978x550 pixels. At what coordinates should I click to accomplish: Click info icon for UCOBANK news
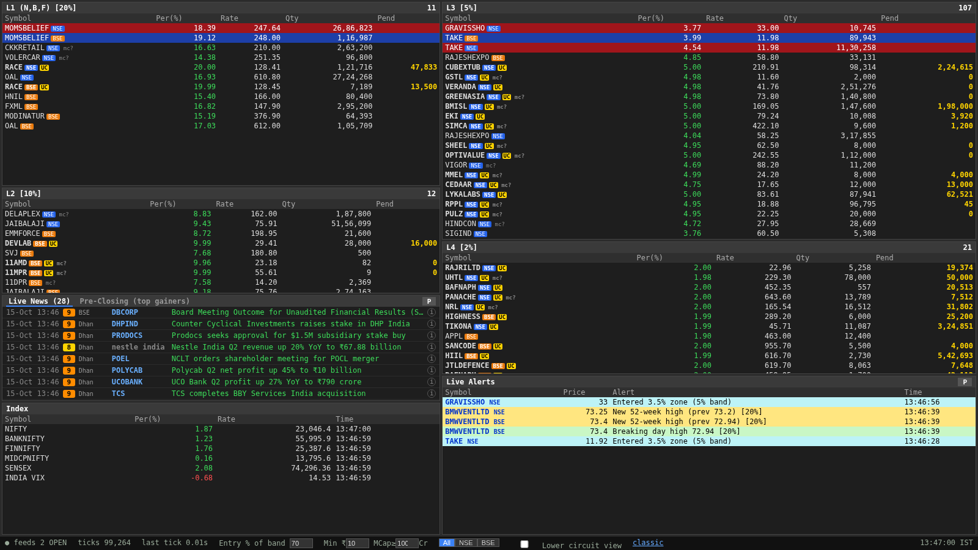[432, 382]
